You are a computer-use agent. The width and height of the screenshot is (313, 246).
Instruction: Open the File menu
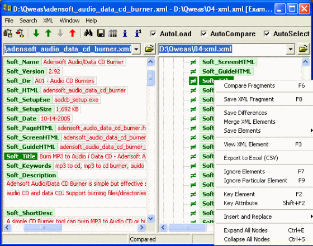point(9,21)
